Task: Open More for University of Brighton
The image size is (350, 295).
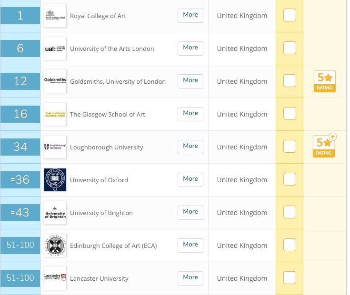Action: coord(190,212)
